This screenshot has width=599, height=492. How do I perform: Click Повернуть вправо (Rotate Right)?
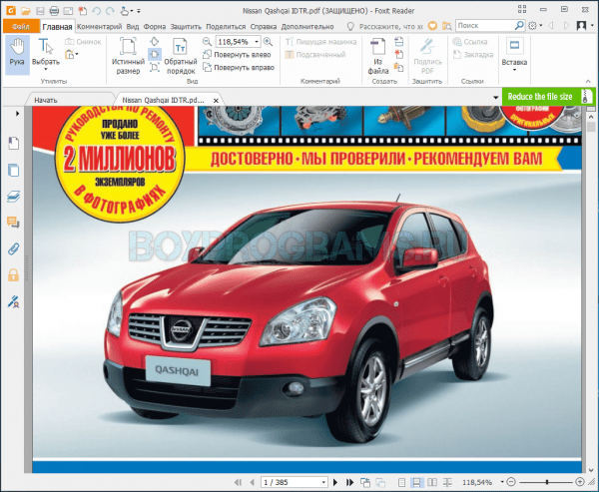[239, 68]
